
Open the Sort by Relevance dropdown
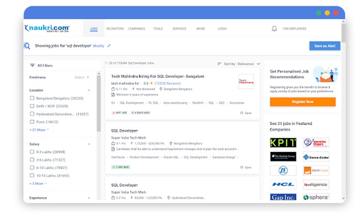[x=239, y=64]
